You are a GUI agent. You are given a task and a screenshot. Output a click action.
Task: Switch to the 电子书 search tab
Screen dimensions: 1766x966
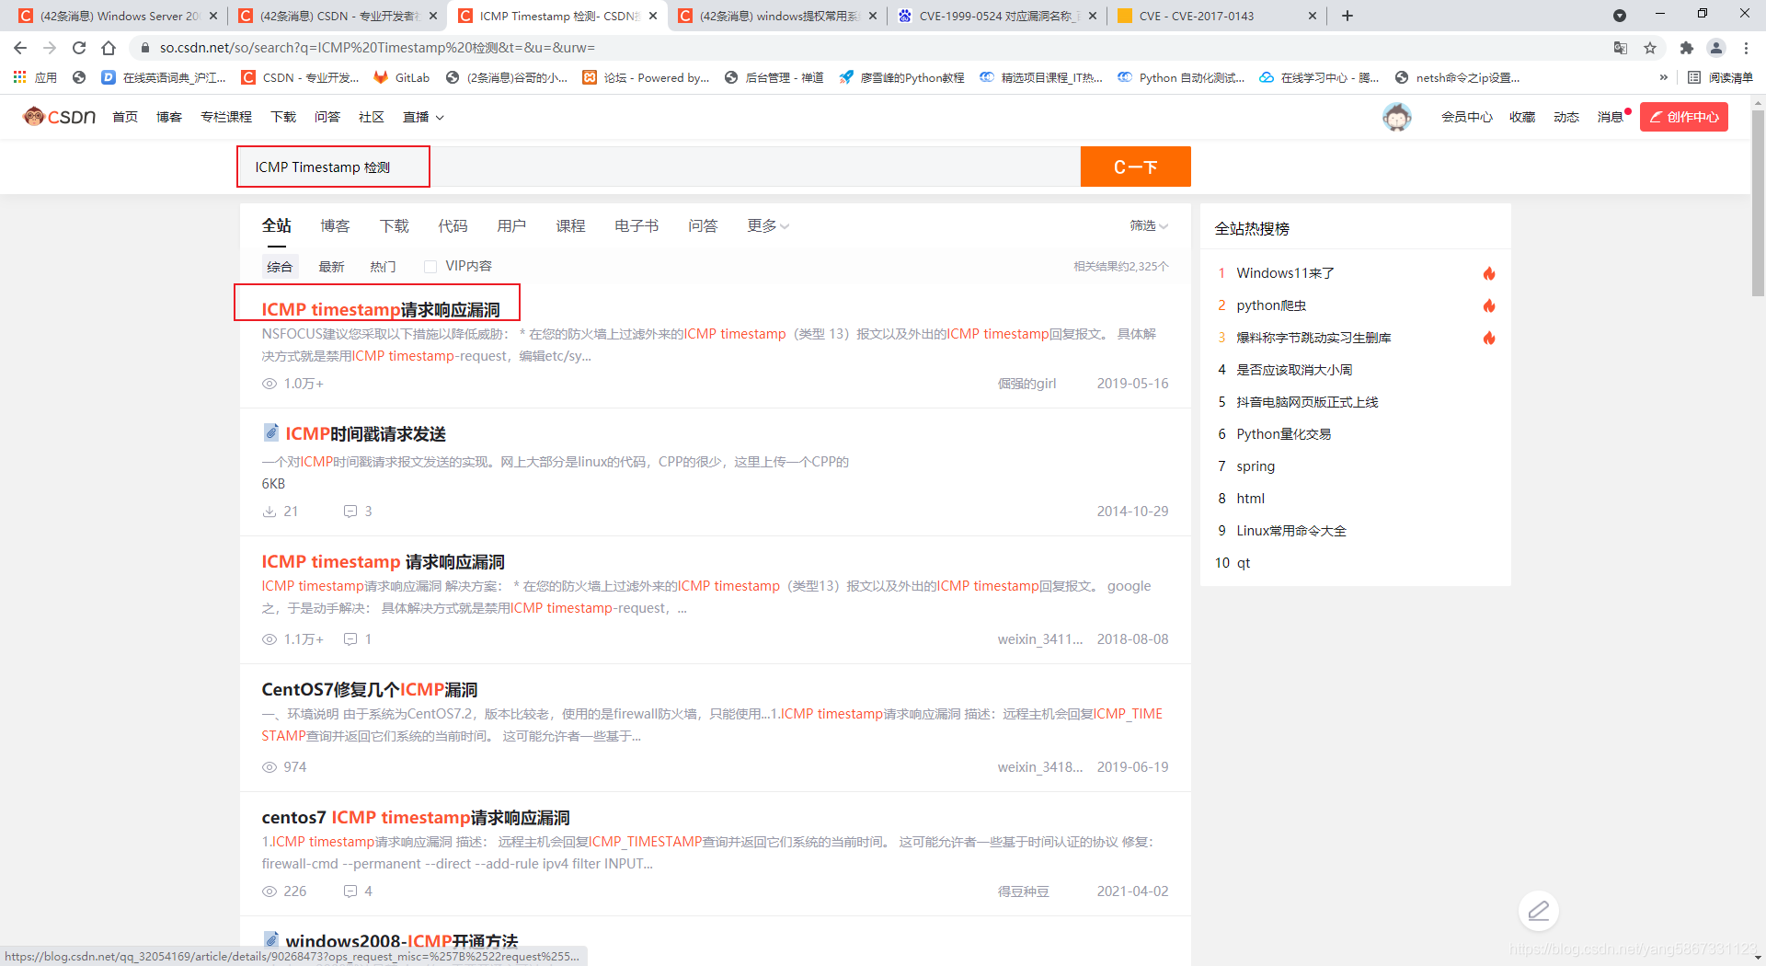pyautogui.click(x=636, y=226)
